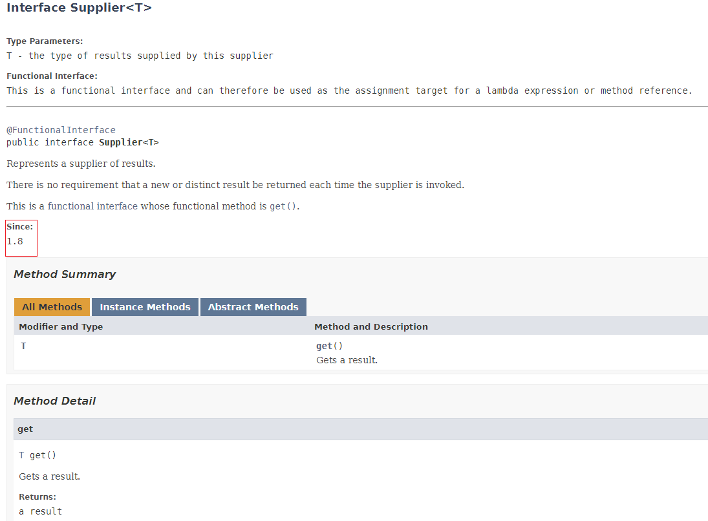Screen dimensions: 708x521
Task: Open the Abstract Methods tab
Action: pyautogui.click(x=253, y=307)
